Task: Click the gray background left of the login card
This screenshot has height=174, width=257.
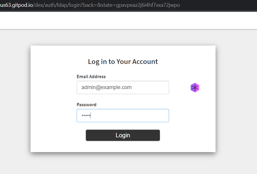Action: pyautogui.click(x=15, y=98)
